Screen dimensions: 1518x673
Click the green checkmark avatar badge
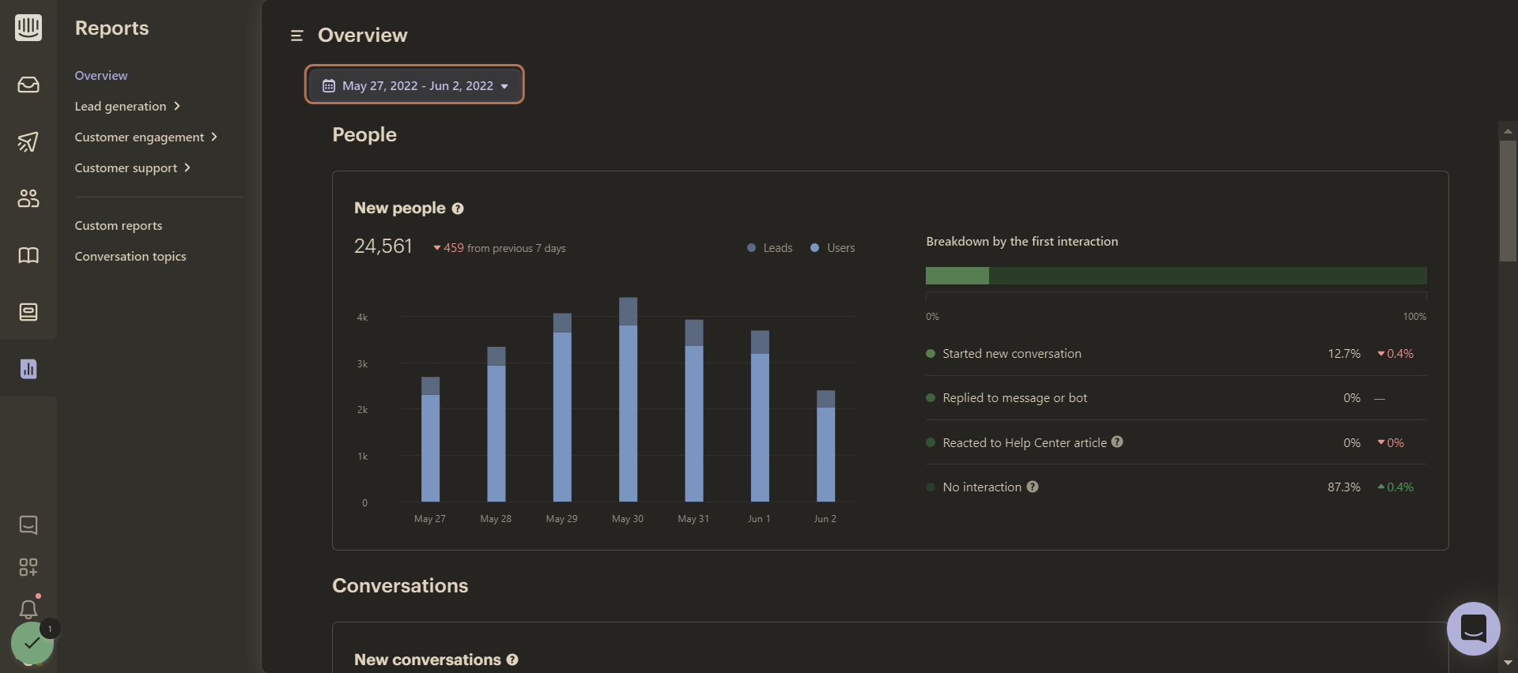coord(32,643)
